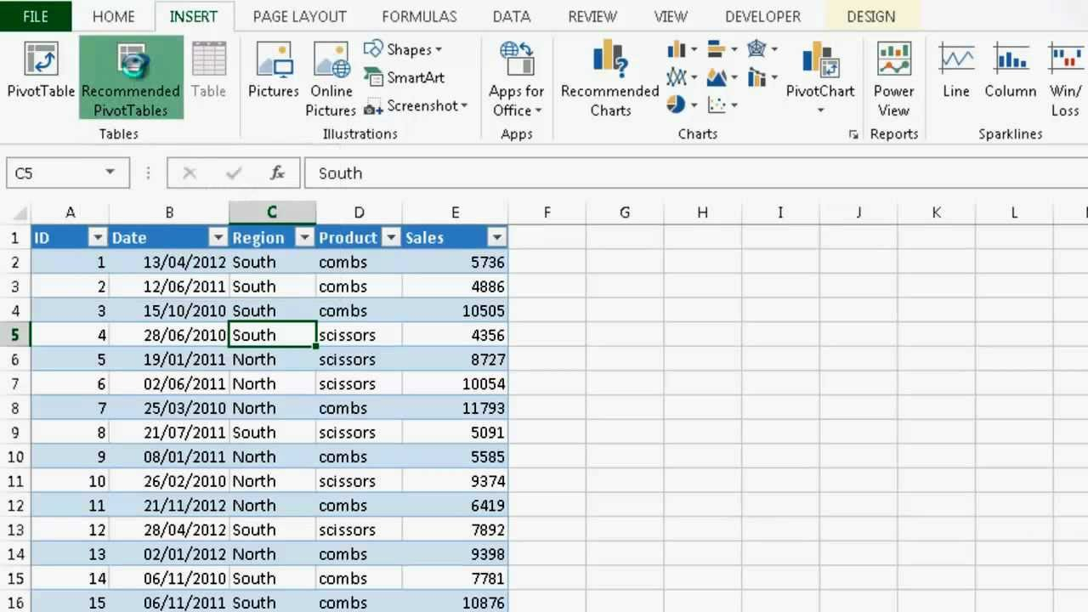Select column E header
The width and height of the screenshot is (1088, 612).
pos(455,212)
